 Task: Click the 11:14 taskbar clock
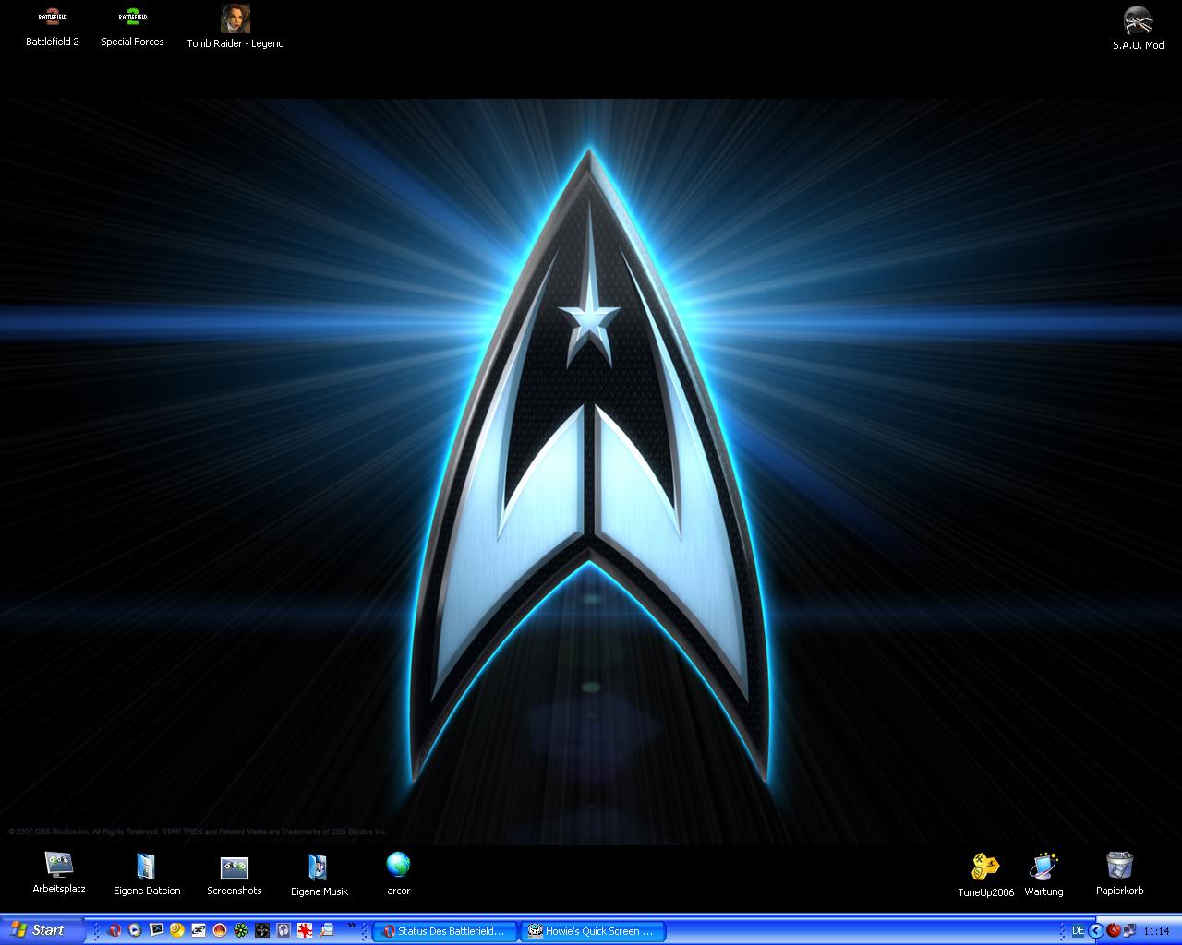point(1156,931)
